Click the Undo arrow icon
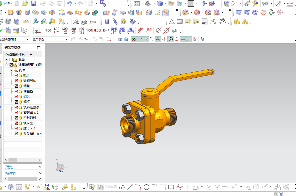 (69, 3)
